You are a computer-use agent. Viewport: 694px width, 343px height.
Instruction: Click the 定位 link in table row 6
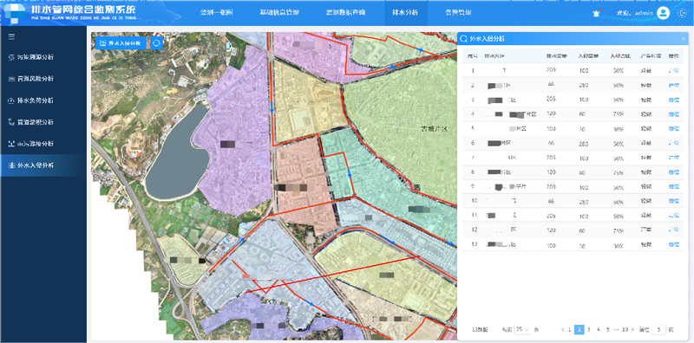coord(674,143)
